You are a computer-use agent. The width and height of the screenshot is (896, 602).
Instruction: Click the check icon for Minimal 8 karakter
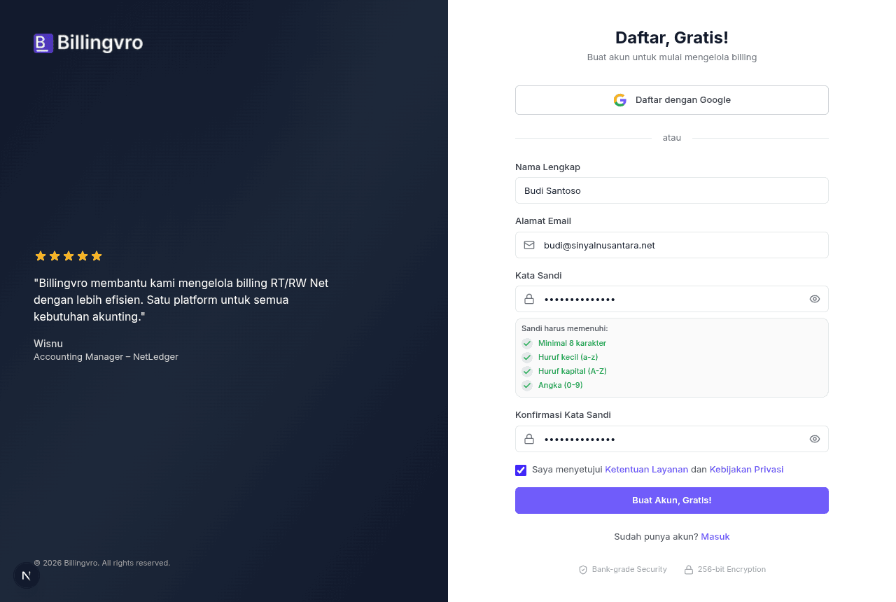click(x=527, y=344)
